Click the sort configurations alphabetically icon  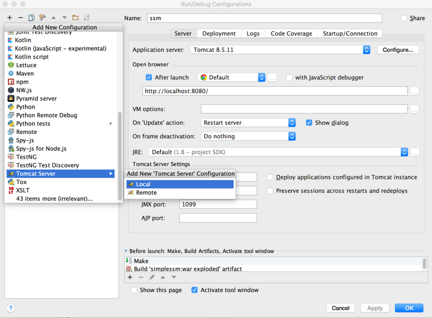point(86,18)
